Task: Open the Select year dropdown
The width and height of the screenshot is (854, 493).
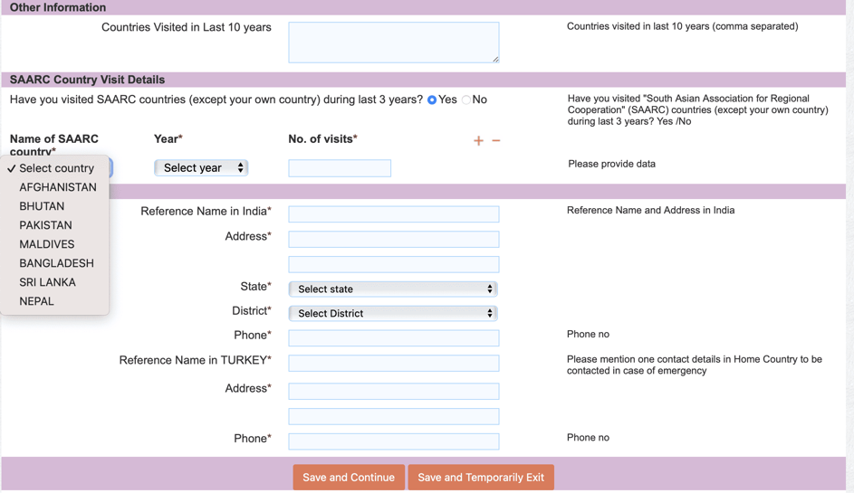Action: [x=201, y=168]
